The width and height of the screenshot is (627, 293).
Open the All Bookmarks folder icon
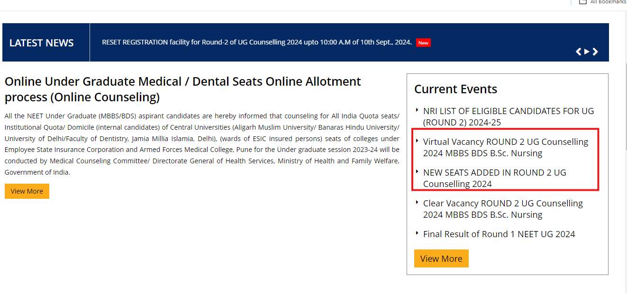pos(582,2)
